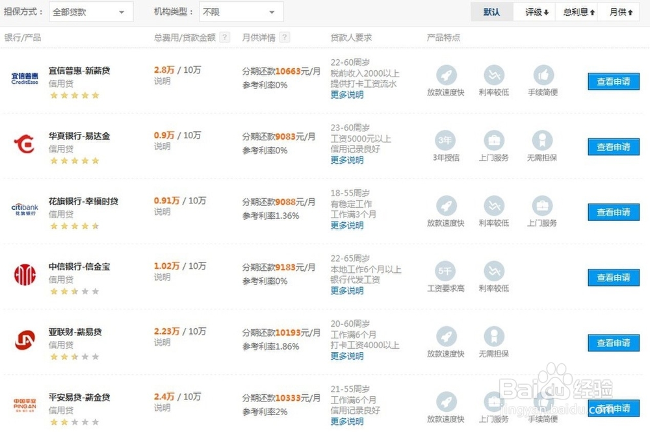
Task: Click 利率较低 icon in 花旗银行 row
Action: (x=494, y=205)
